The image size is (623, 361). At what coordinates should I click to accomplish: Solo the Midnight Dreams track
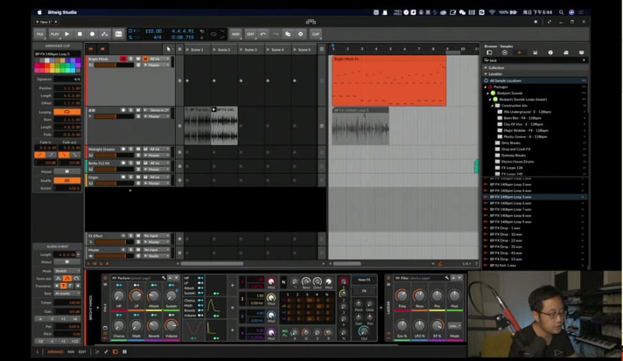point(130,149)
